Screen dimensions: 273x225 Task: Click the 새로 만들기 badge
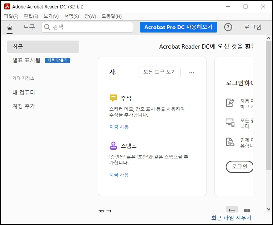click(57, 60)
